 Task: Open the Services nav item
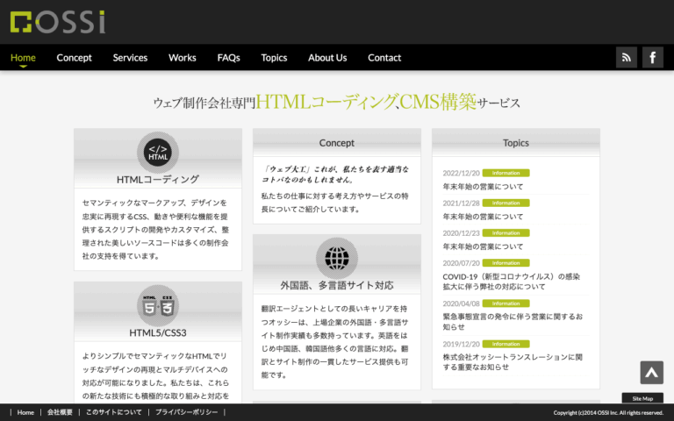click(x=130, y=58)
